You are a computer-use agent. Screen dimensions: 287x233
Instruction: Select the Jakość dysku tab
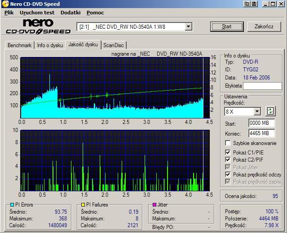click(x=83, y=44)
